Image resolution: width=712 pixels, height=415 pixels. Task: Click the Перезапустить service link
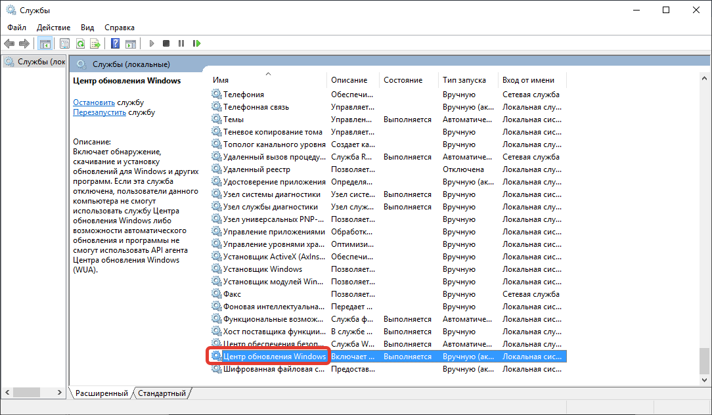point(99,112)
